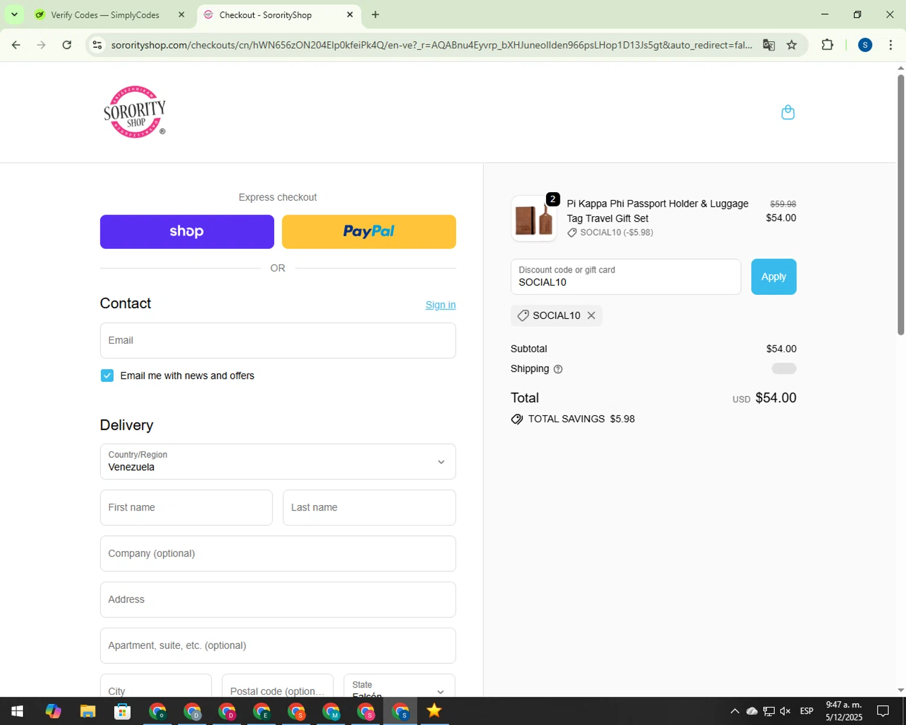The image size is (906, 725).
Task: Open File Explorer from the taskbar
Action: pos(88,711)
